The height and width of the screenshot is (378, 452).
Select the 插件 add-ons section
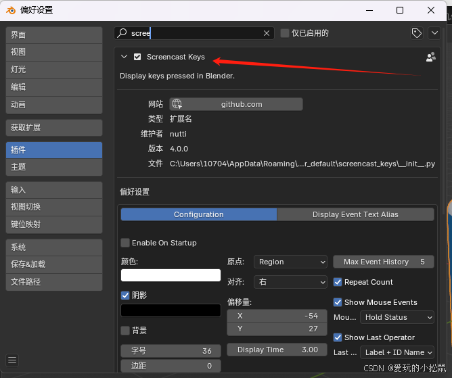point(54,150)
